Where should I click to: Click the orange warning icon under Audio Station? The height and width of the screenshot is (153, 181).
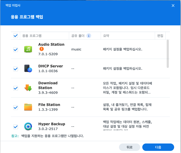[x=42, y=49]
